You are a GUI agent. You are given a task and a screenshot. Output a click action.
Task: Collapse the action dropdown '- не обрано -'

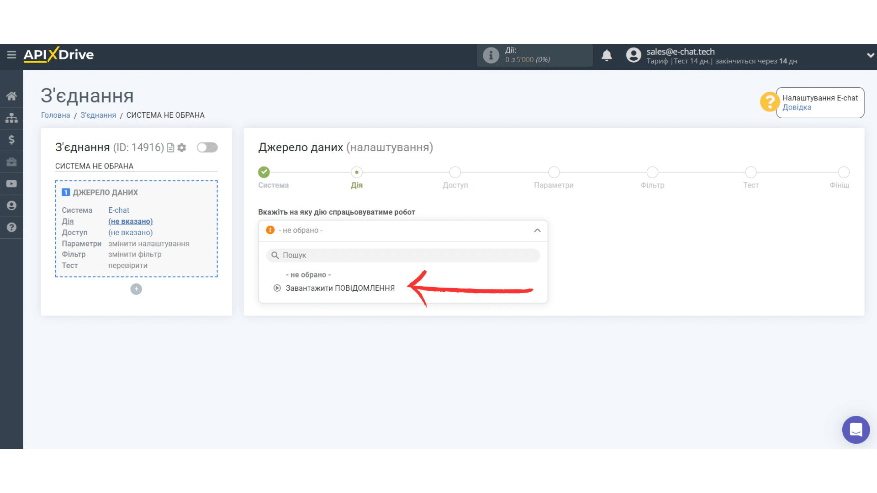coord(403,231)
